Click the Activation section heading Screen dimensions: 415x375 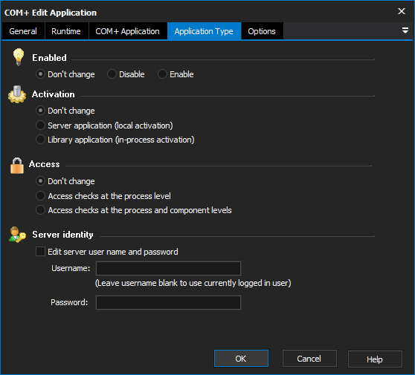click(54, 94)
